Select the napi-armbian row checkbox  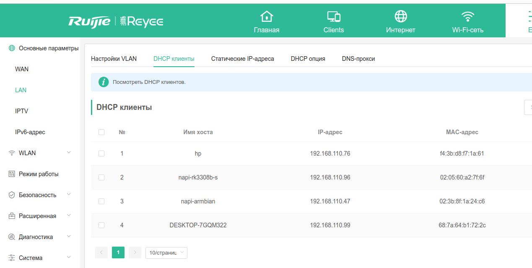point(101,201)
